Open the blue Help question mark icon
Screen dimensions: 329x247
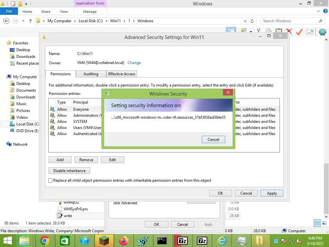pos(325,11)
